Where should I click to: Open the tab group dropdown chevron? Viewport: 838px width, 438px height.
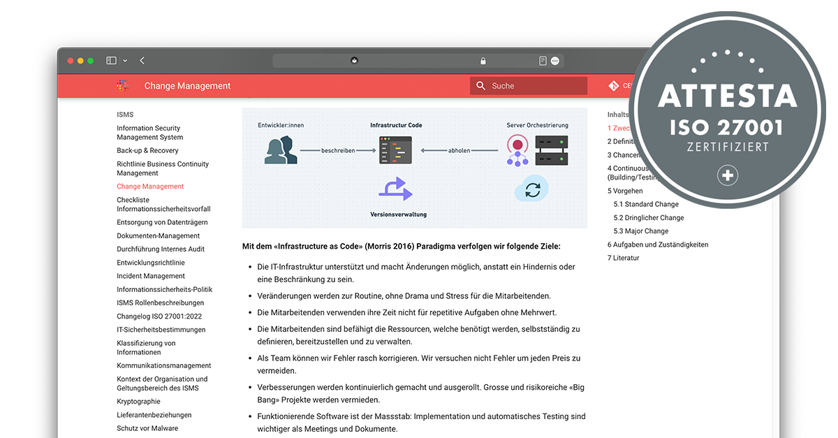(x=125, y=61)
